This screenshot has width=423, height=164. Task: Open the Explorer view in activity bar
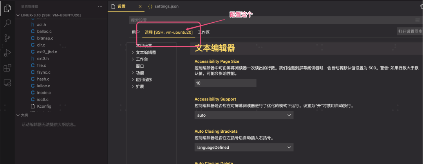click(7, 9)
